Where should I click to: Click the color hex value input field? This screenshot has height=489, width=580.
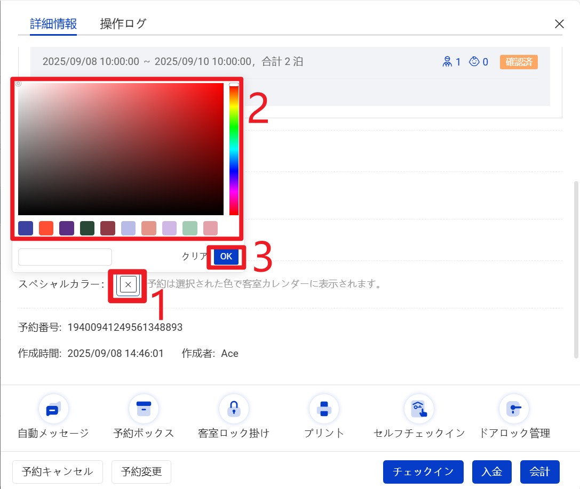pos(65,257)
